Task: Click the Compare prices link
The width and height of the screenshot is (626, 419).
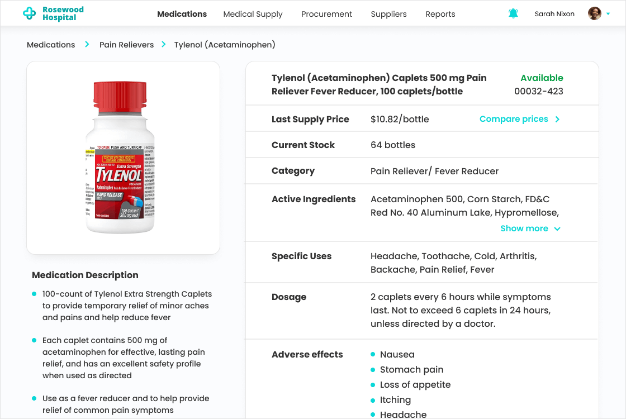Action: pyautogui.click(x=514, y=119)
